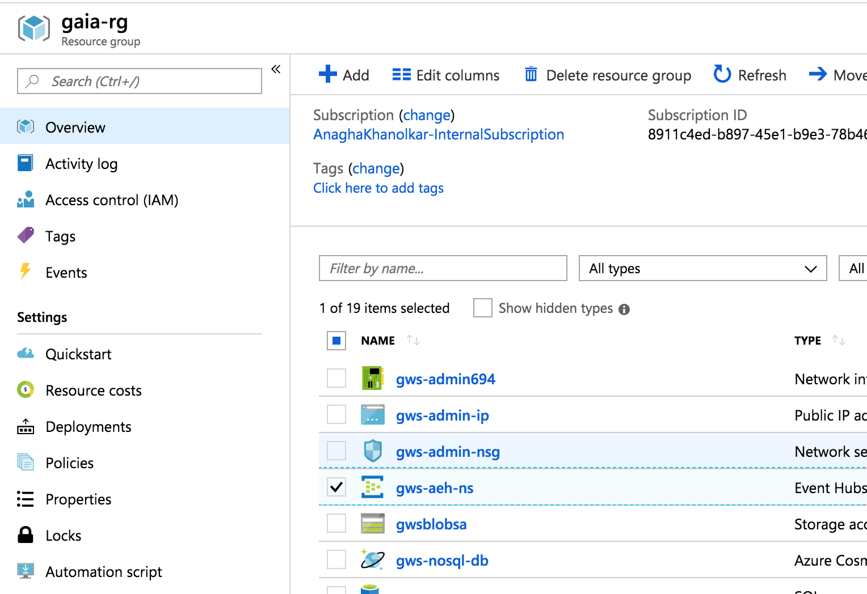This screenshot has height=594, width=867.
Task: Open the gws-admin694 resource
Action: tap(445, 379)
